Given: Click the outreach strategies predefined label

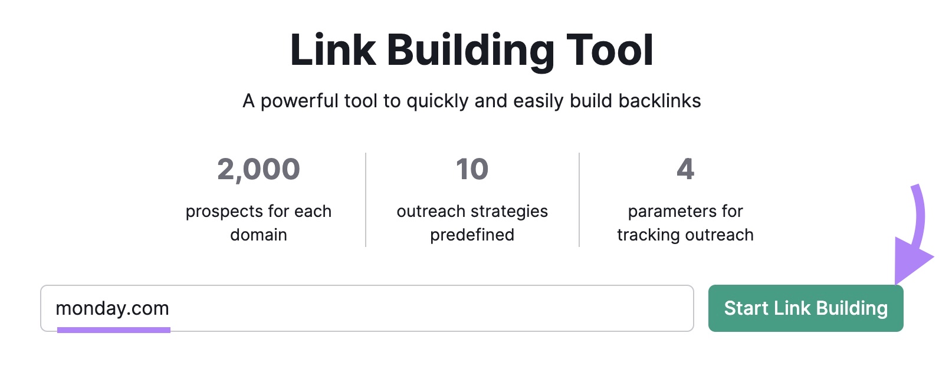Looking at the screenshot, I should pos(471,222).
